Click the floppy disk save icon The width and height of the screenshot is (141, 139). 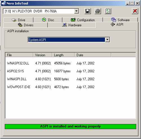(x=88, y=11)
